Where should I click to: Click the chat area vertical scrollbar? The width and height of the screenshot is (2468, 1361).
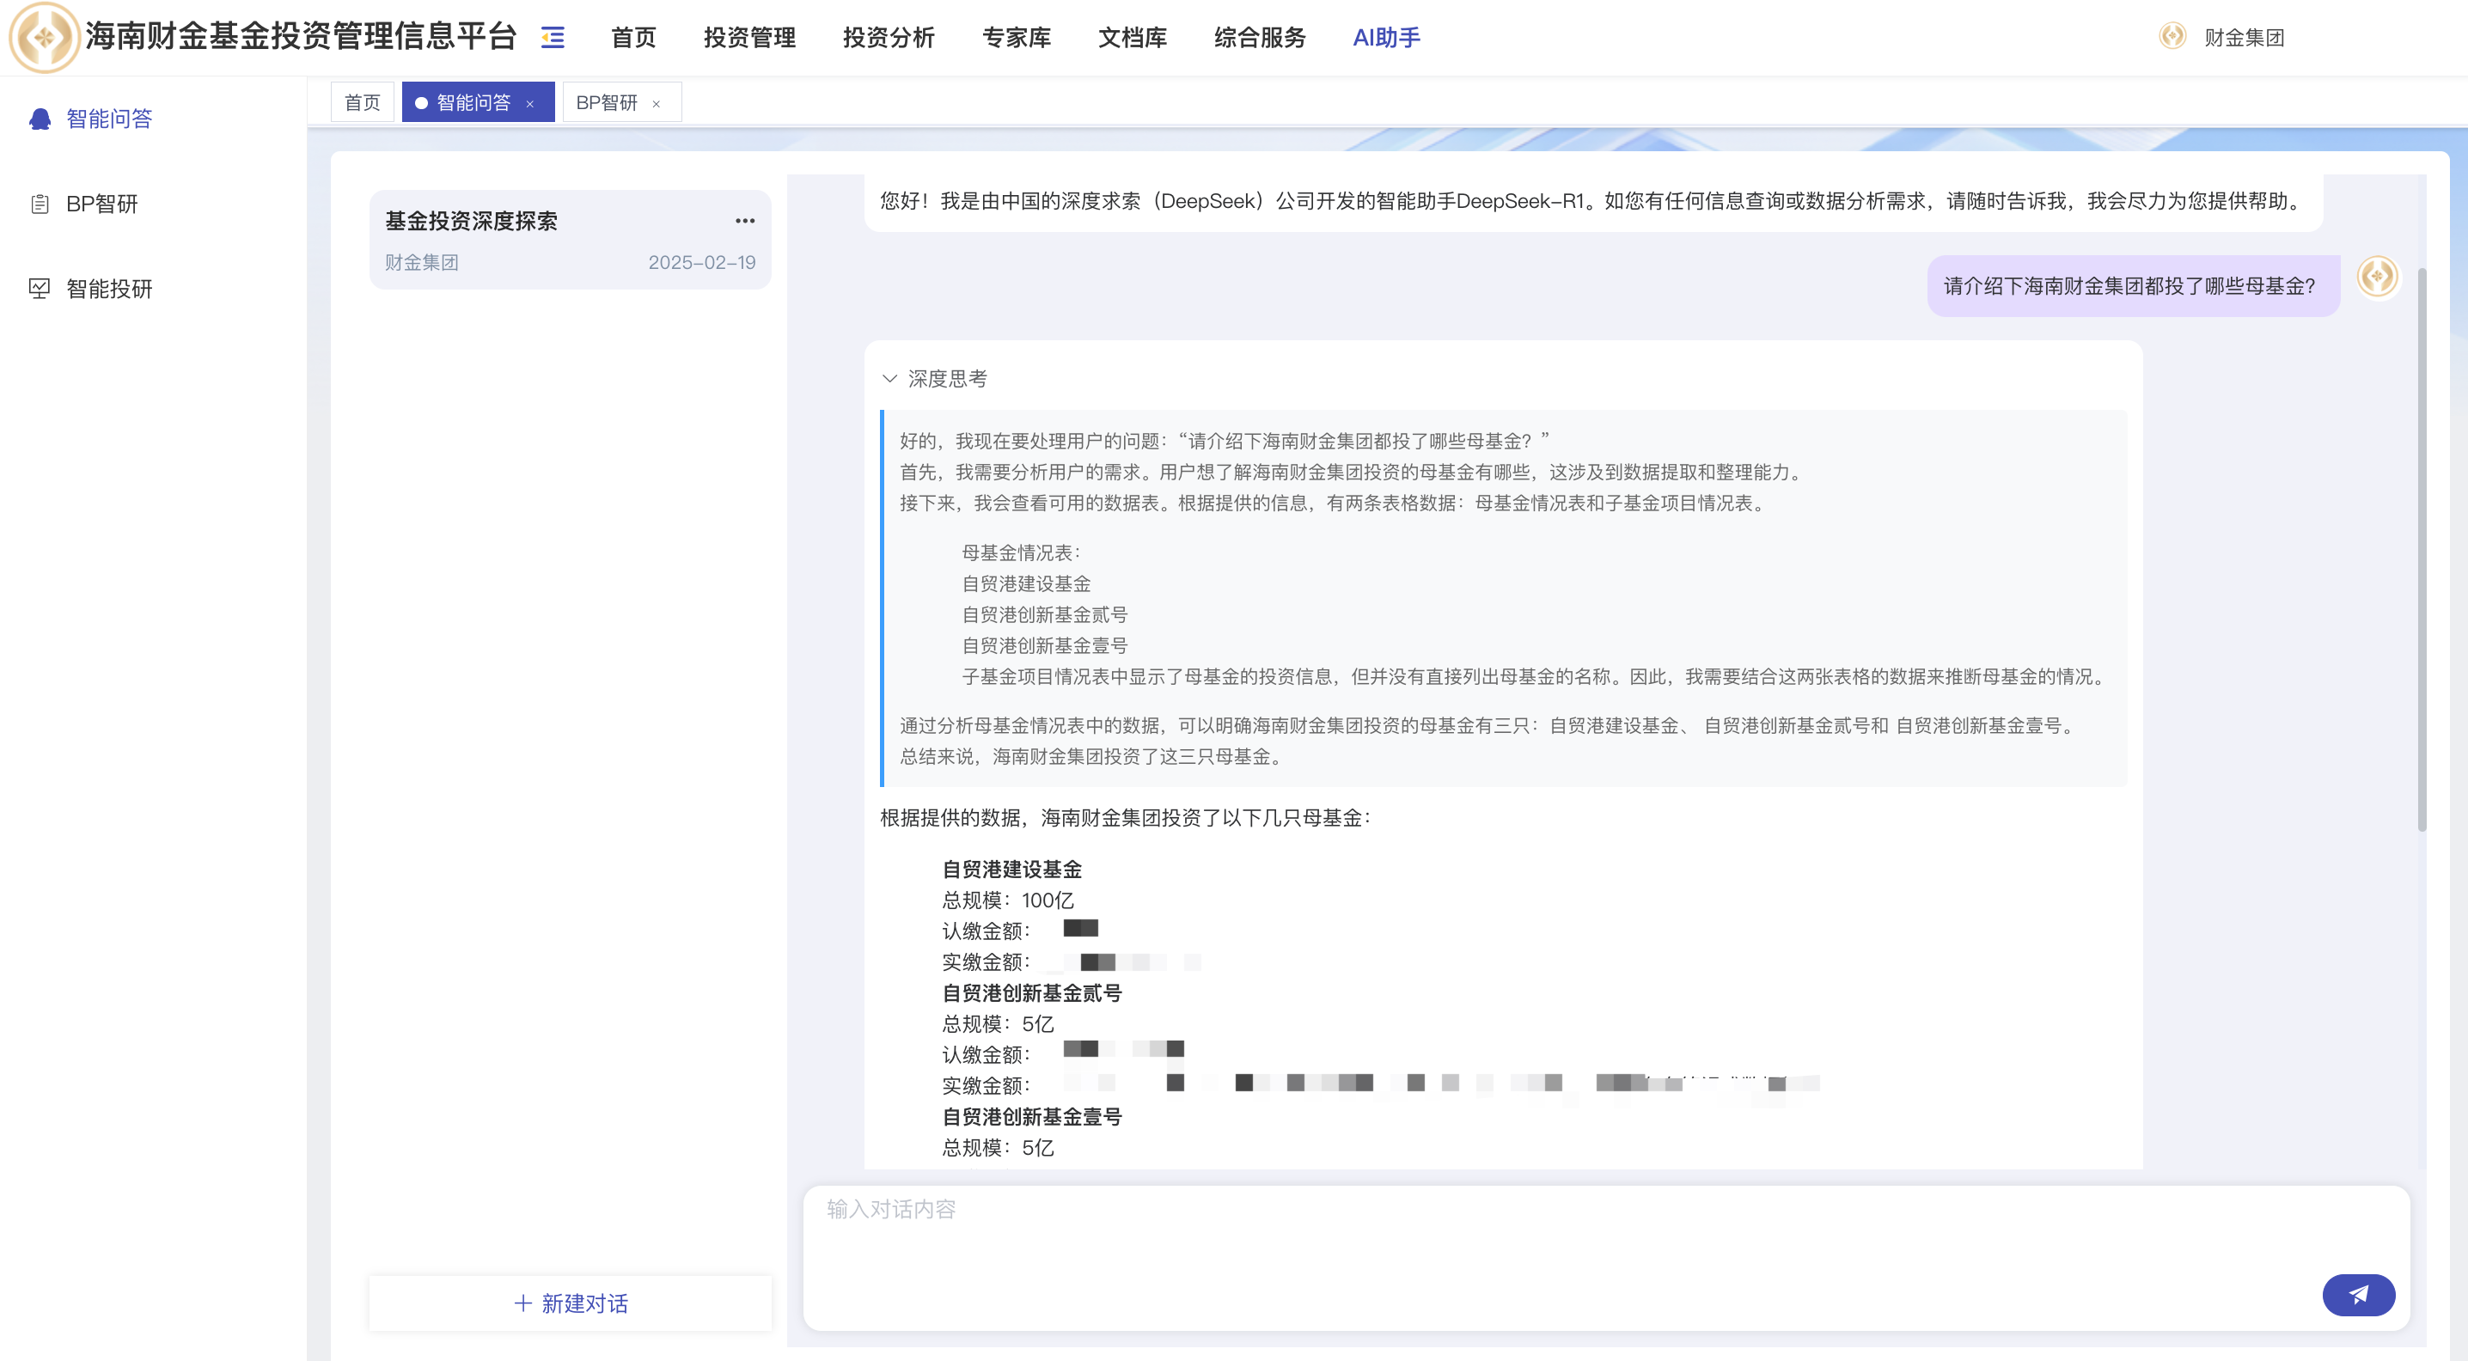(2421, 549)
